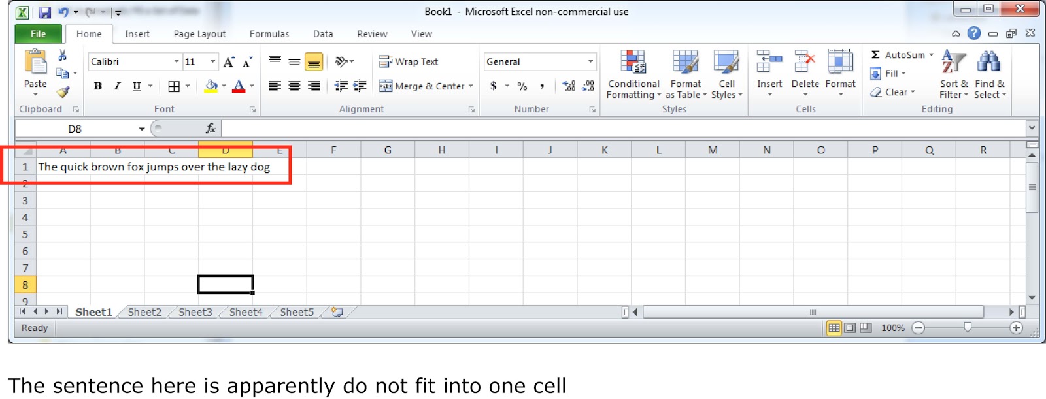
Task: Click the Save icon in quick access toolbar
Action: [44, 12]
